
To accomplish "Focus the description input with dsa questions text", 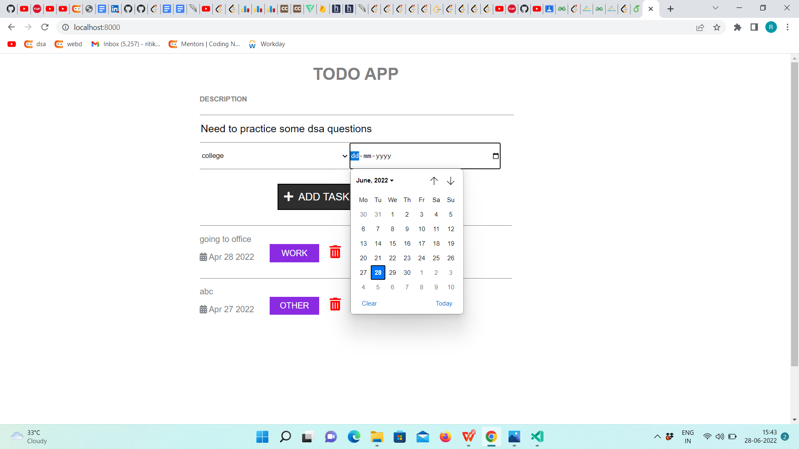I will 357,129.
